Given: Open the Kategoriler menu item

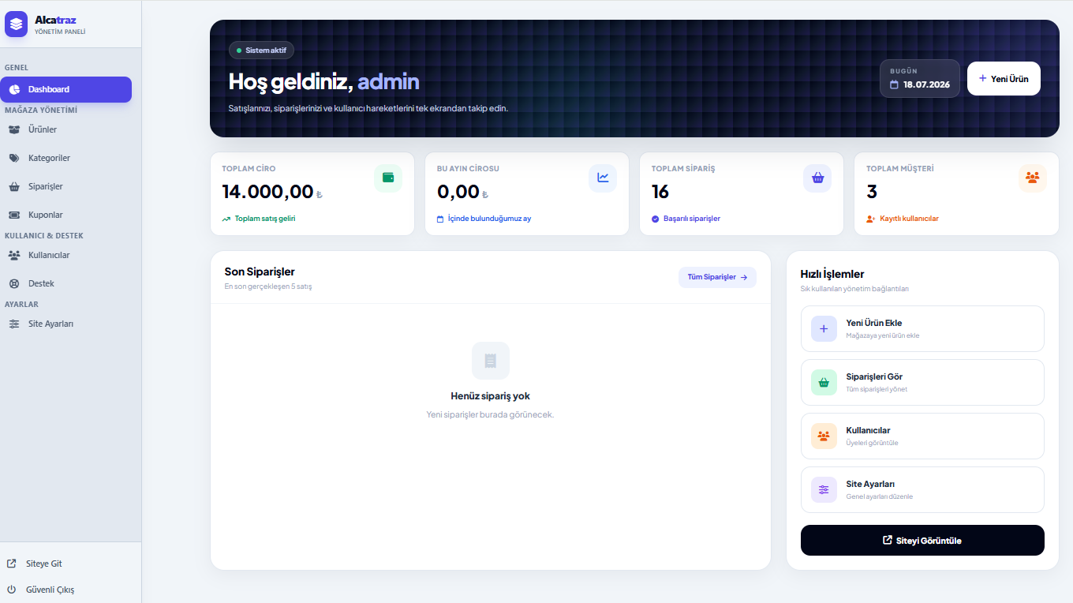Looking at the screenshot, I should [65, 158].
